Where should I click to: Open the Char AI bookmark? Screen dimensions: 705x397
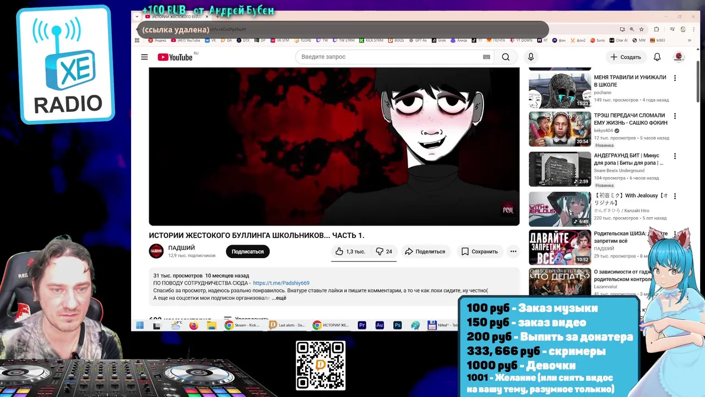click(x=618, y=40)
